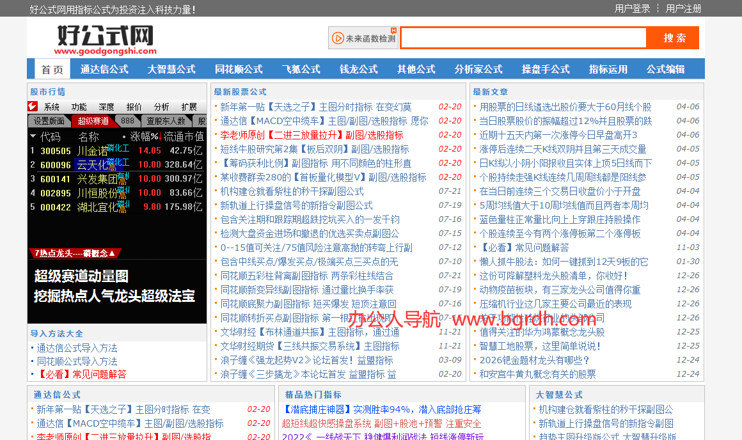Select the 首页 navigation tab

point(52,69)
